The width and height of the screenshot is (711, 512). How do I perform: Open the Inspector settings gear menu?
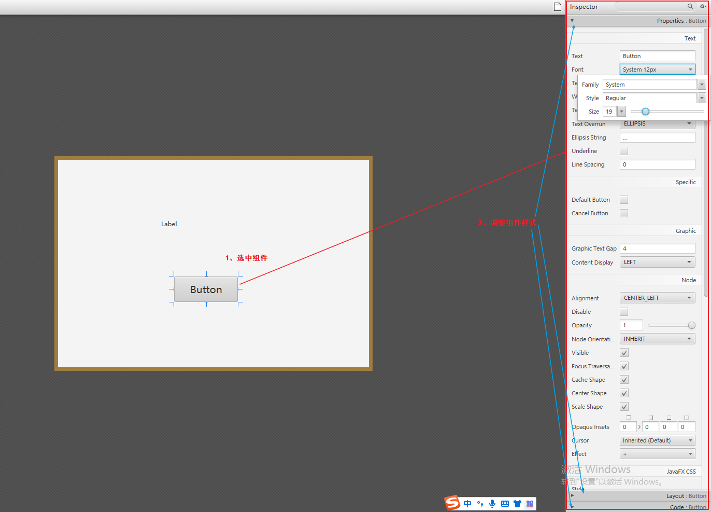pyautogui.click(x=703, y=6)
